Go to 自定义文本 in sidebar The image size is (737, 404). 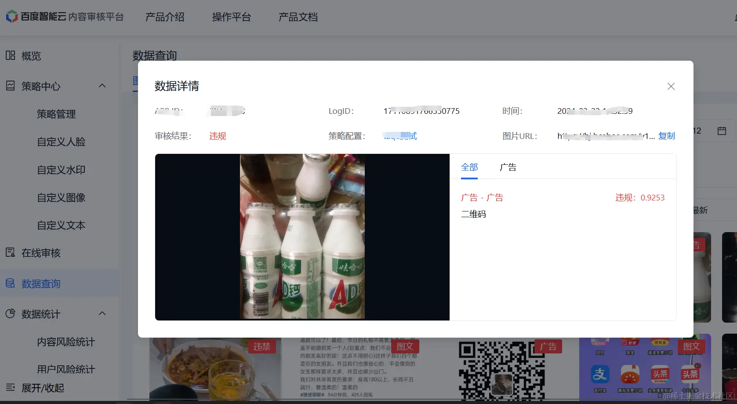[x=61, y=225]
